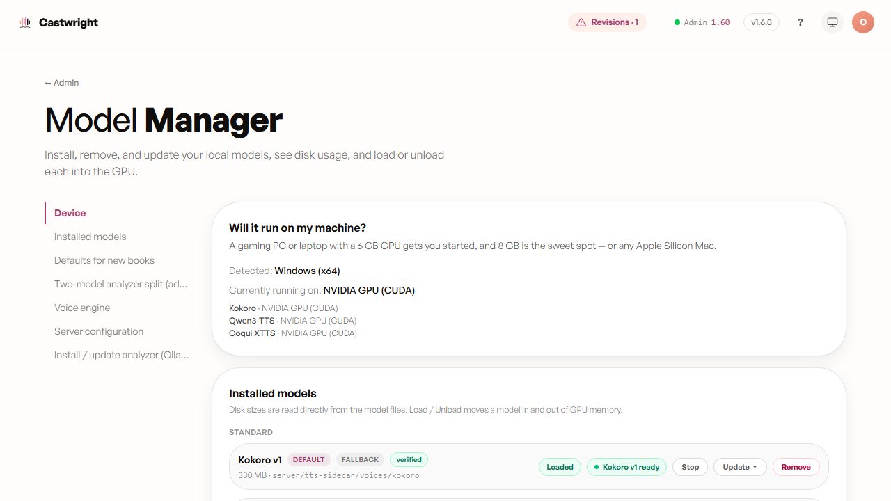
Task: Select the detected 'Windows (x64)' value
Action: click(x=307, y=271)
